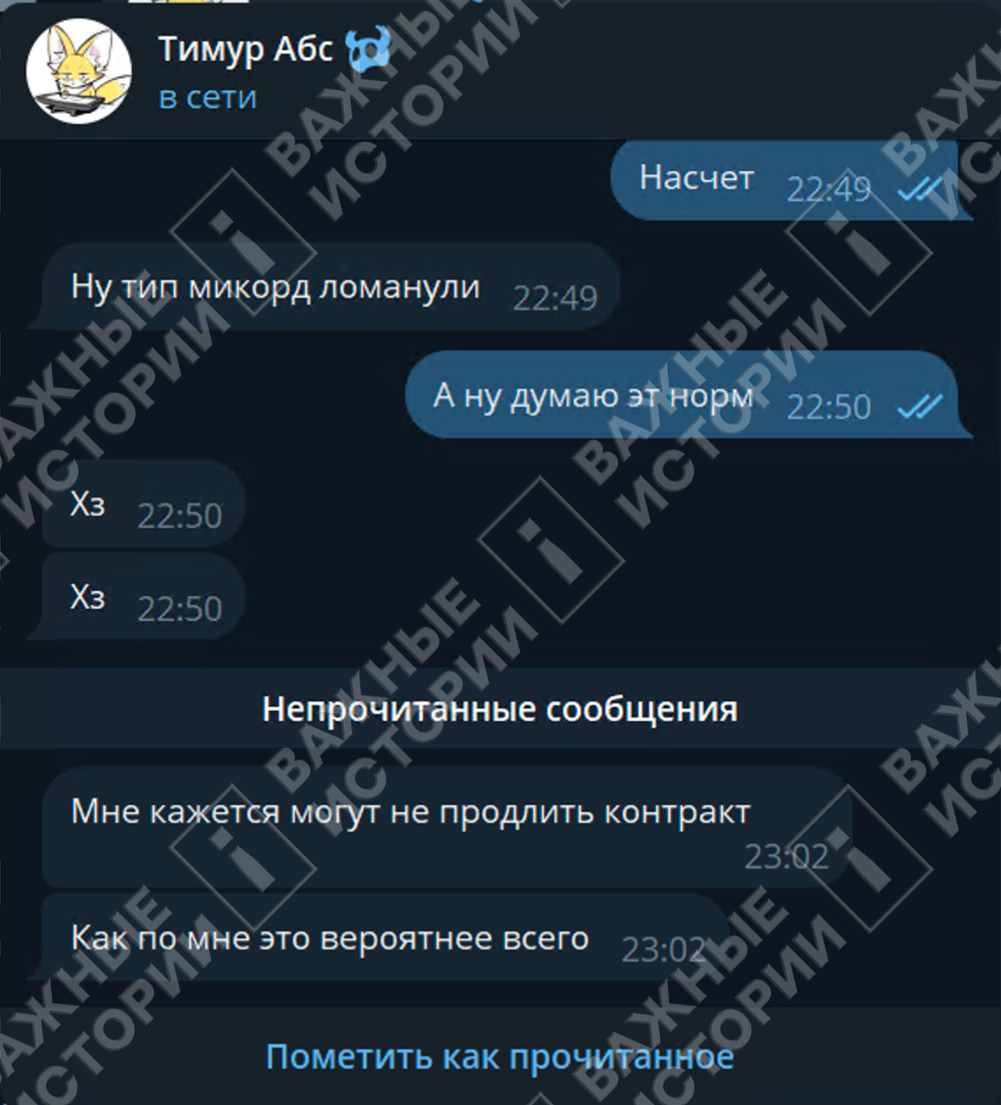
Task: Click the 23:02 timestamp on the last message
Action: [x=664, y=950]
